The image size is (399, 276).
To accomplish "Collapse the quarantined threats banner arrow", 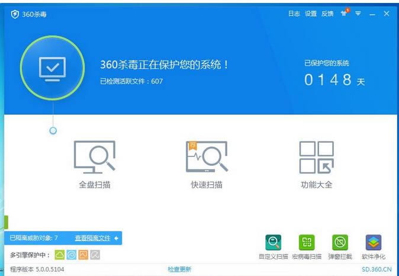I will pyautogui.click(x=117, y=238).
